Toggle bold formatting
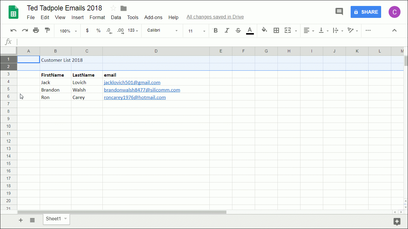The image size is (408, 229). click(215, 30)
